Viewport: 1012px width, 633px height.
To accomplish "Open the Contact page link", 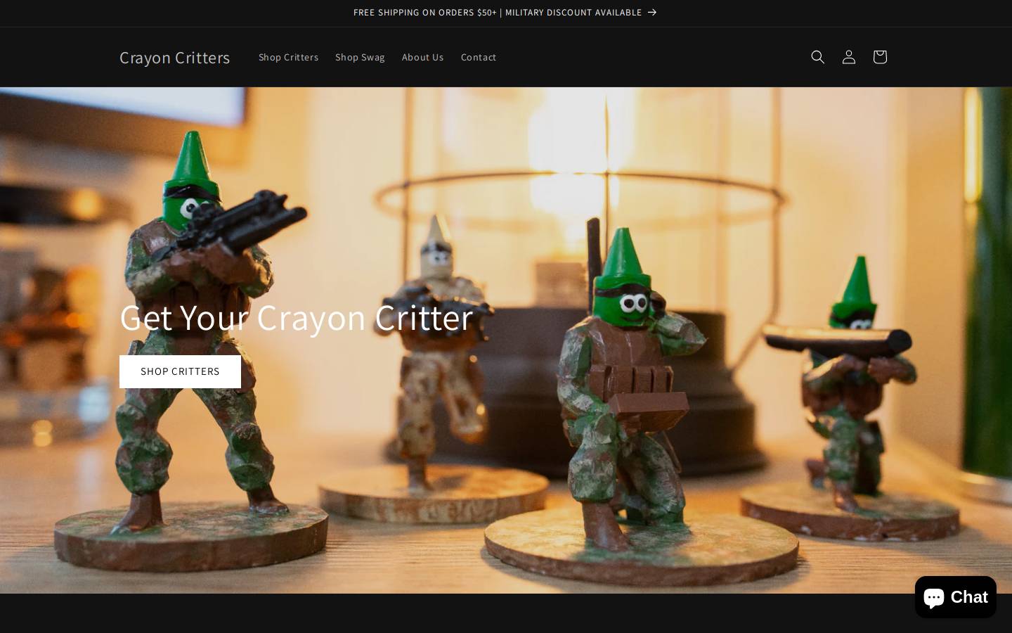I will pos(479,57).
